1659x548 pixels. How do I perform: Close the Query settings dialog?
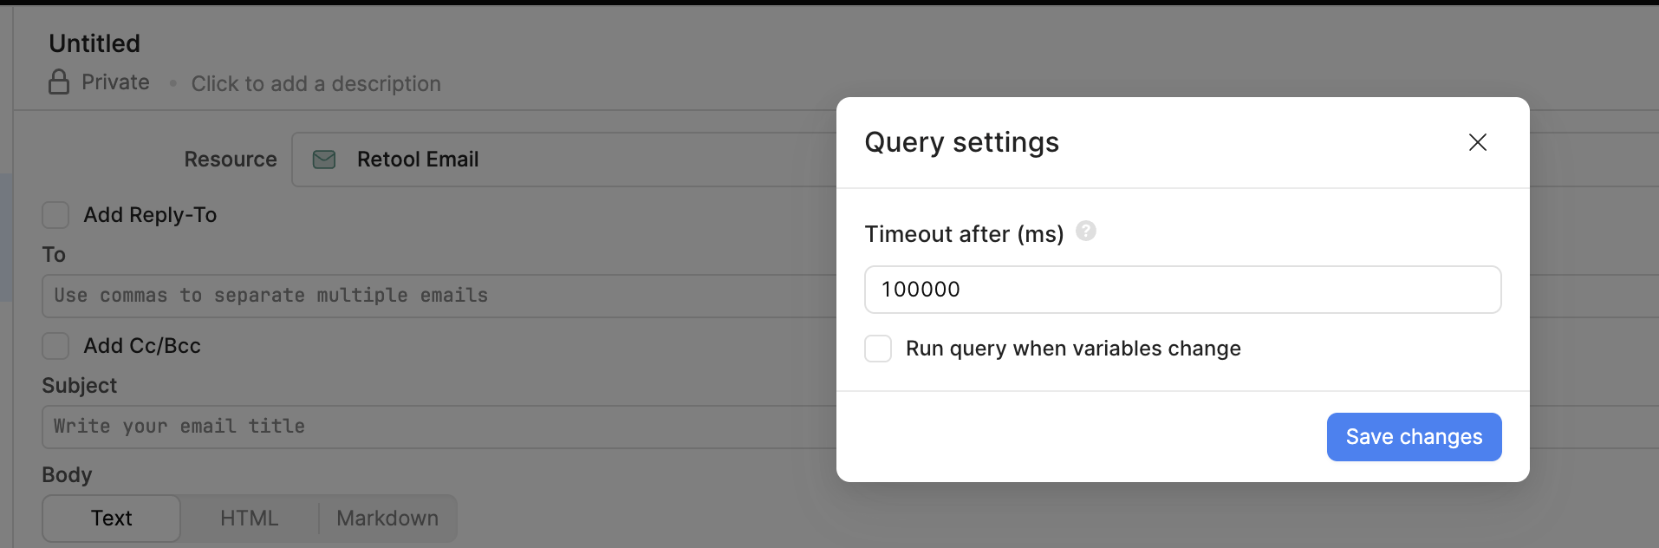[x=1478, y=142]
